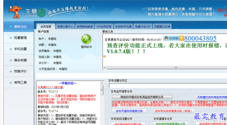Viewport: 227px width, 125px height.
Task: Click the 生意通 mascot logo
Action: click(15, 12)
